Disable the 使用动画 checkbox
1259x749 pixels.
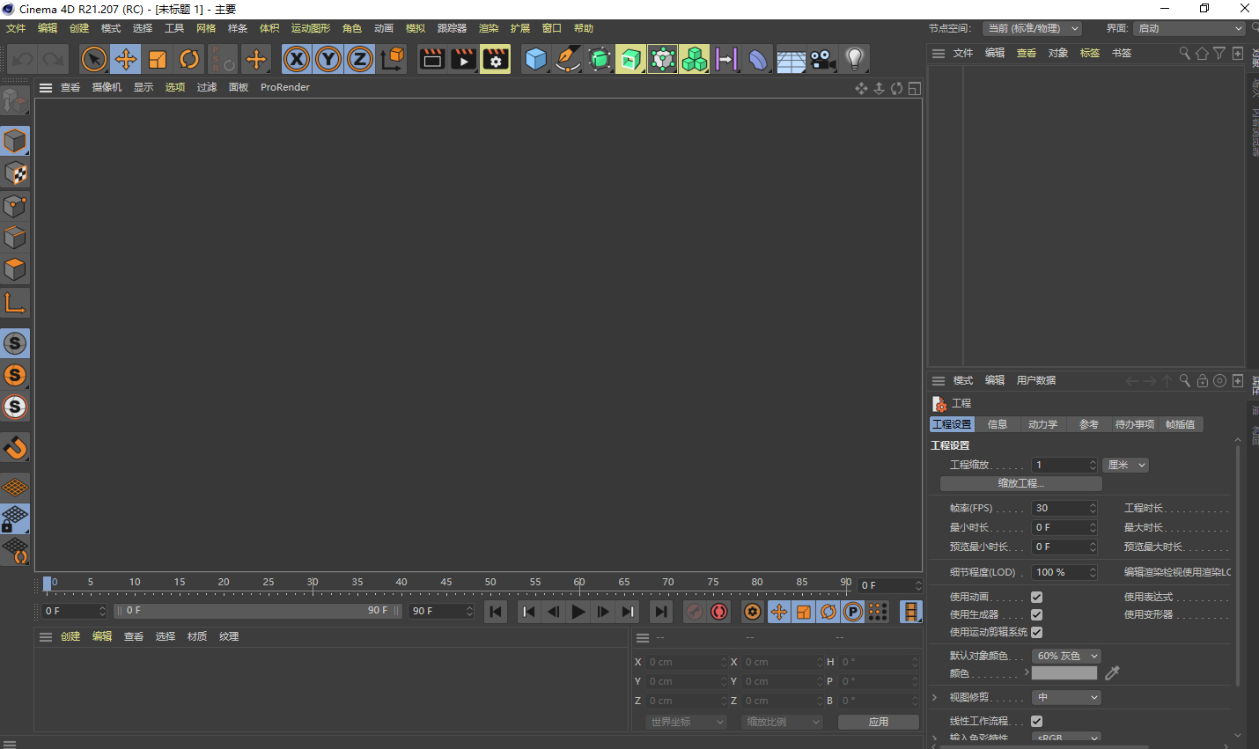[x=1036, y=596]
